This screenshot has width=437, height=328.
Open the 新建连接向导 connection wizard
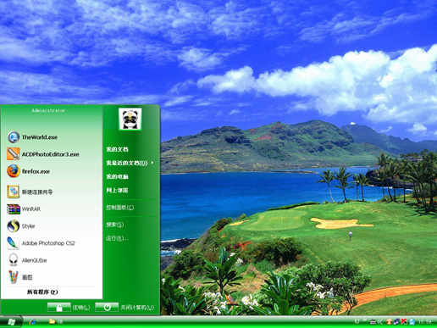click(30, 192)
